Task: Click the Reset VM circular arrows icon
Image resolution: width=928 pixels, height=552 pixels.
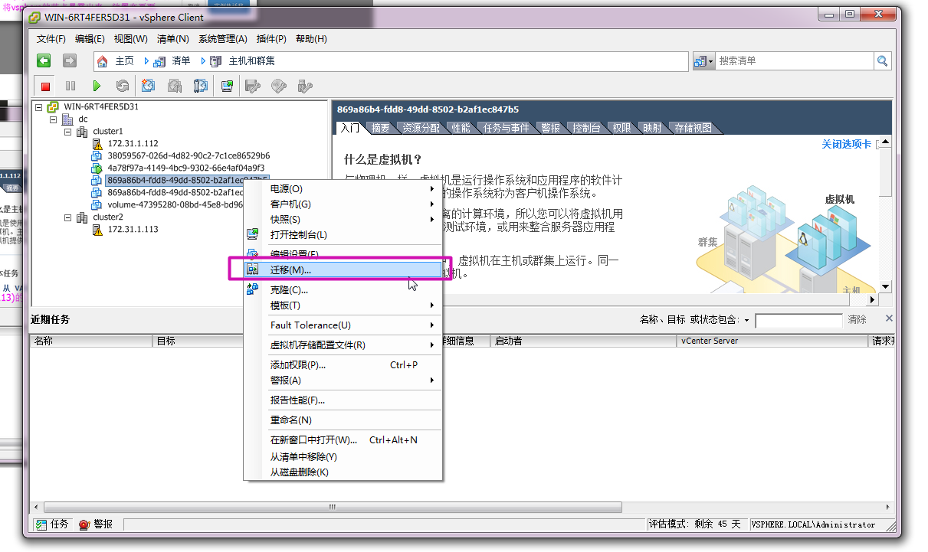Action: 123,87
